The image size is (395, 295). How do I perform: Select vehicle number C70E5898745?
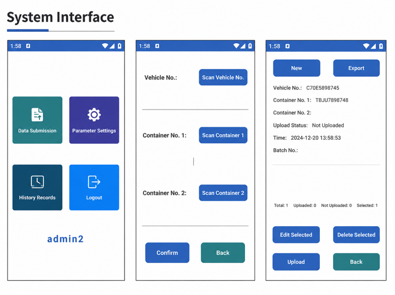click(x=323, y=88)
